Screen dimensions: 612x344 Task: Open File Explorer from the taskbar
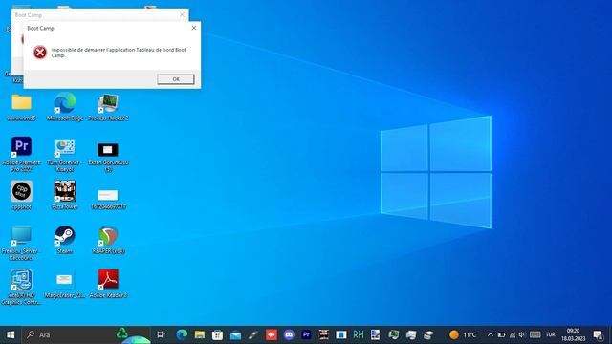point(200,334)
